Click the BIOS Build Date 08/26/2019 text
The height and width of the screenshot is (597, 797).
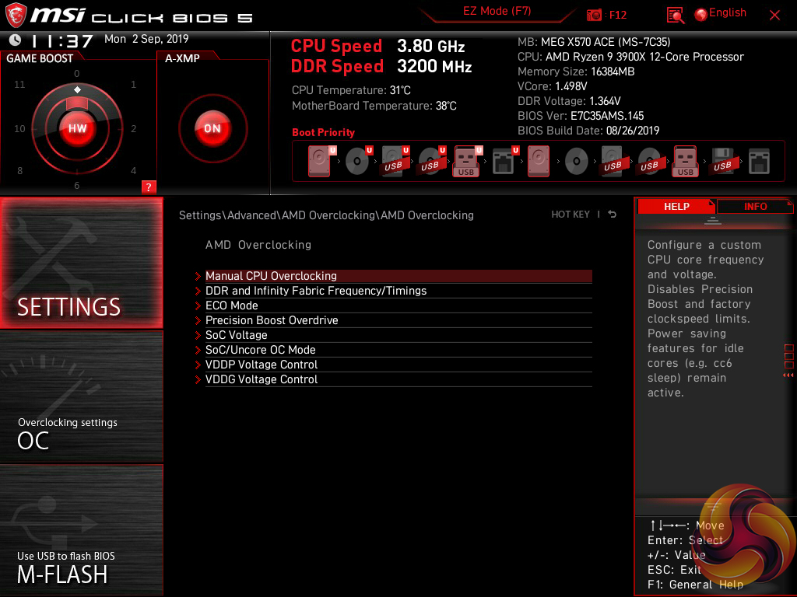coord(588,131)
